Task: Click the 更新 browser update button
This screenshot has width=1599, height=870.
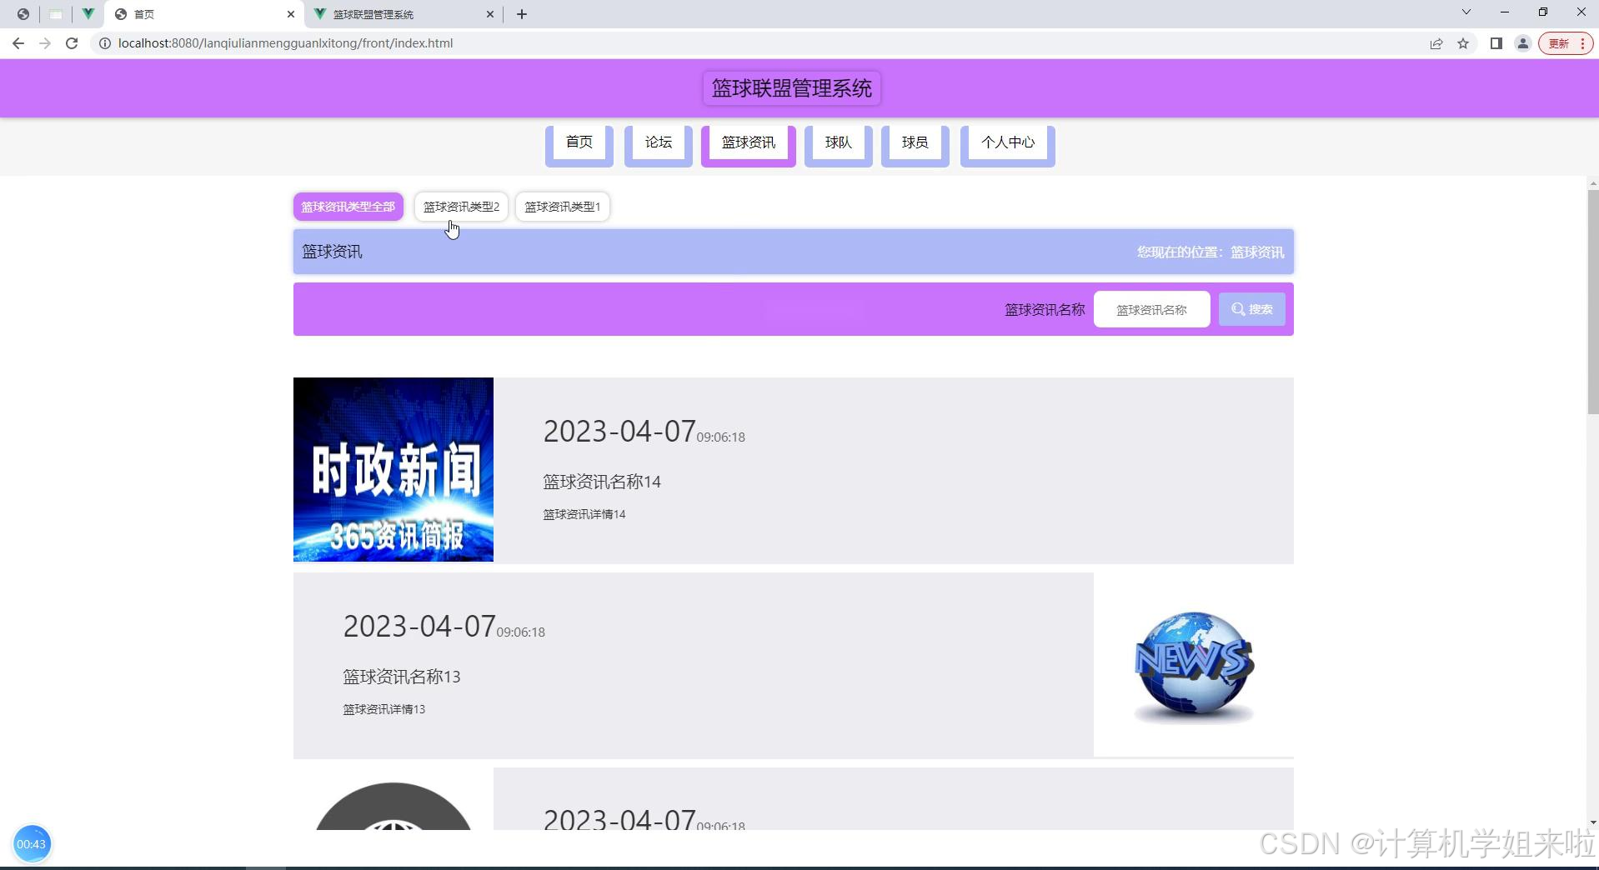Action: [1566, 43]
